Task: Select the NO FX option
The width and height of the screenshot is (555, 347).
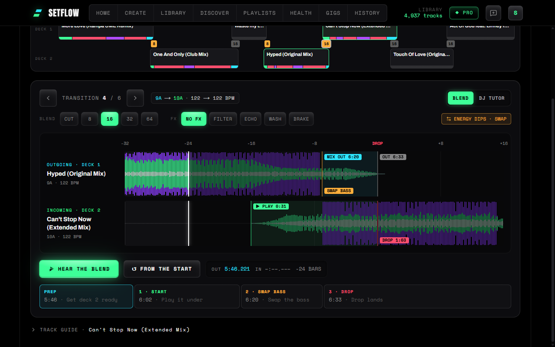Action: [194, 119]
